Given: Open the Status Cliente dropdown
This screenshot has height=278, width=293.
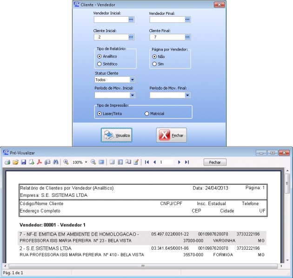Looking at the screenshot, I should [133, 80].
